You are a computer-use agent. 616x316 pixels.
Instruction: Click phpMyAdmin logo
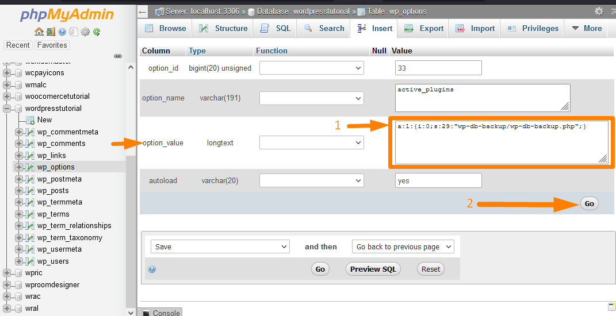point(67,15)
